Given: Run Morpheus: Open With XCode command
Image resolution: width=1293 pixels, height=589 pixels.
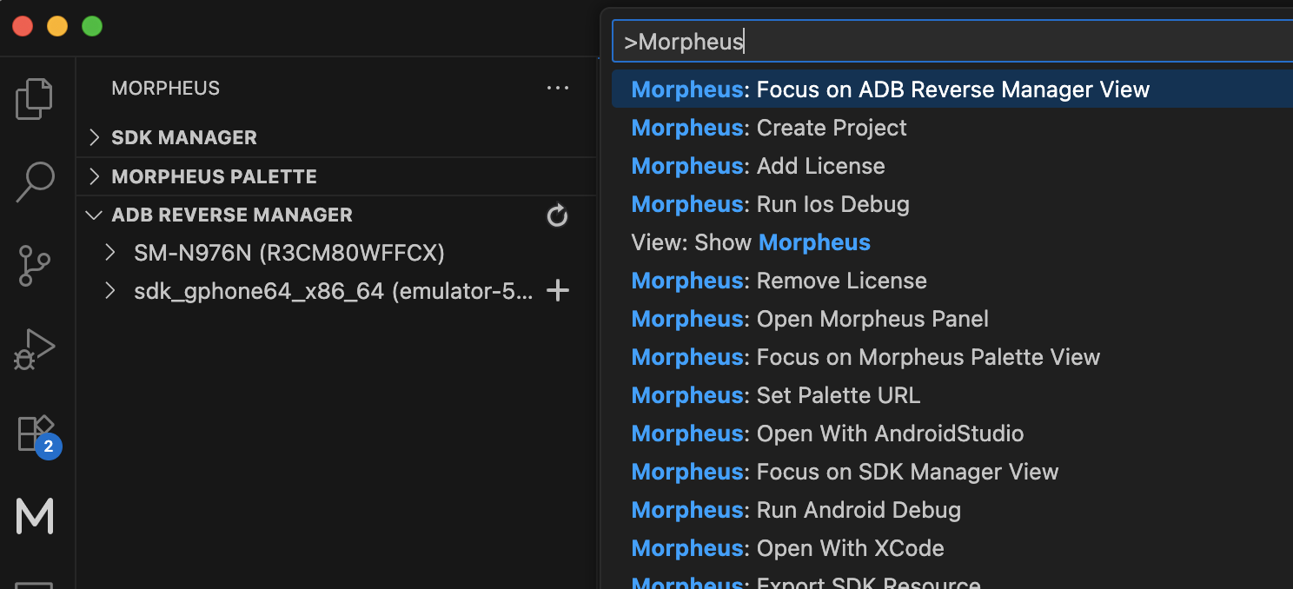Looking at the screenshot, I should point(952,548).
